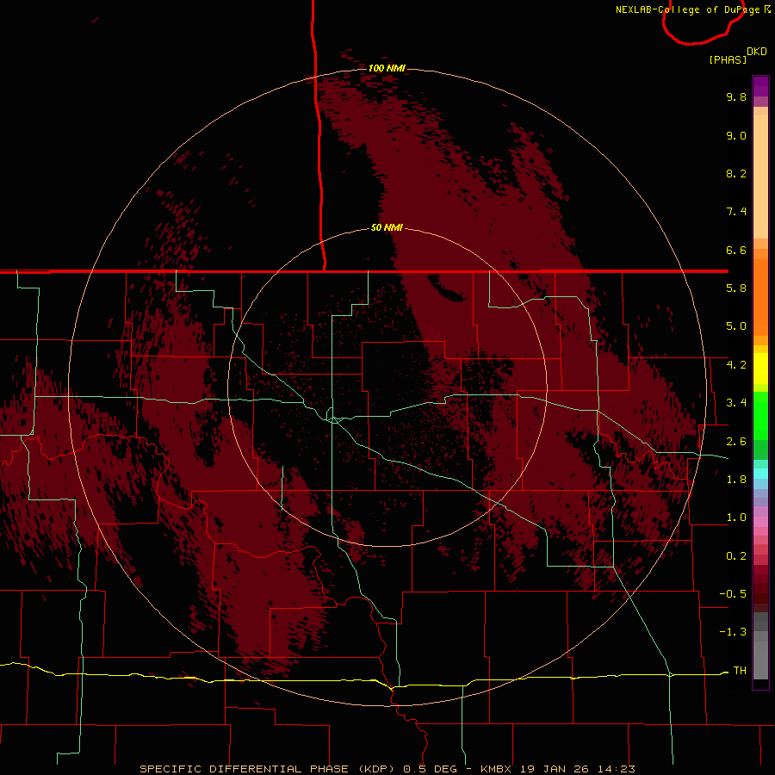
Task: Click the 4.2 scale value
Action: (x=736, y=365)
